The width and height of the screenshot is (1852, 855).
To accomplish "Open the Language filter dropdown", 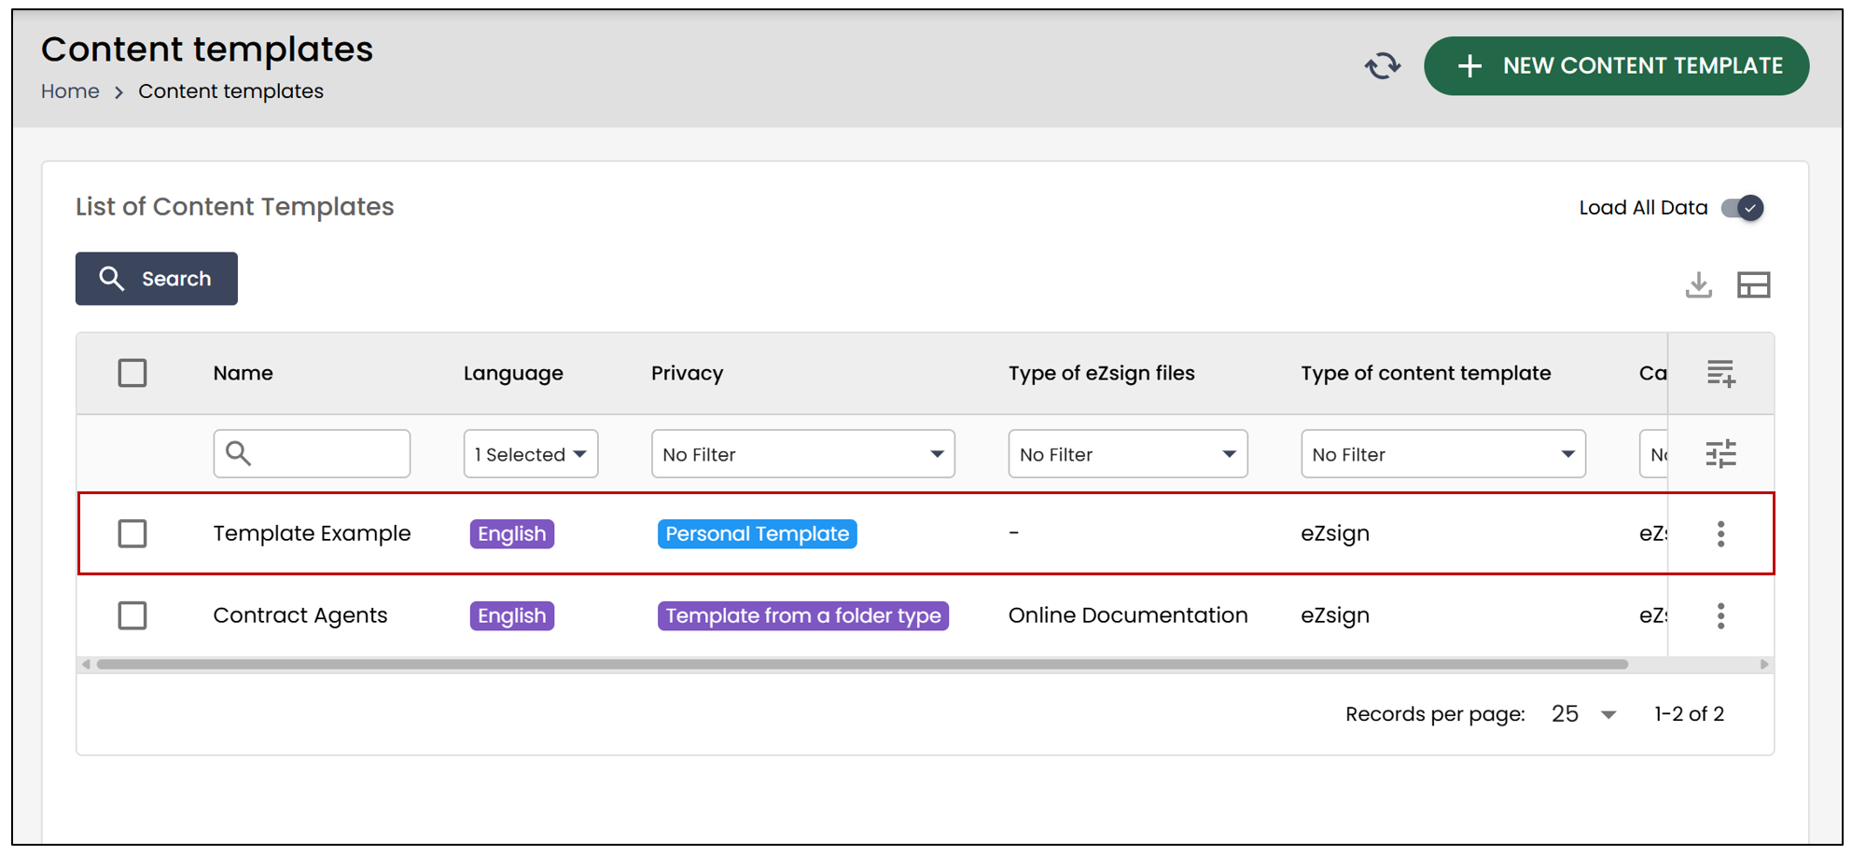I will pos(531,454).
